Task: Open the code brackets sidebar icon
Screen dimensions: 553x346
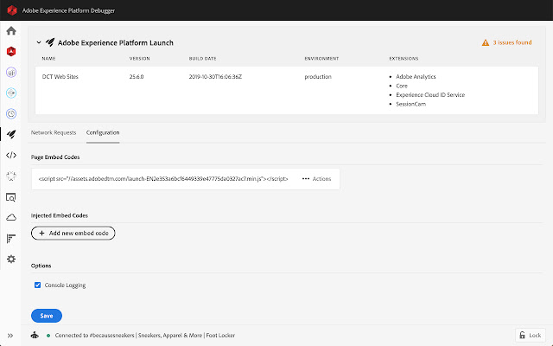Action: click(11, 156)
